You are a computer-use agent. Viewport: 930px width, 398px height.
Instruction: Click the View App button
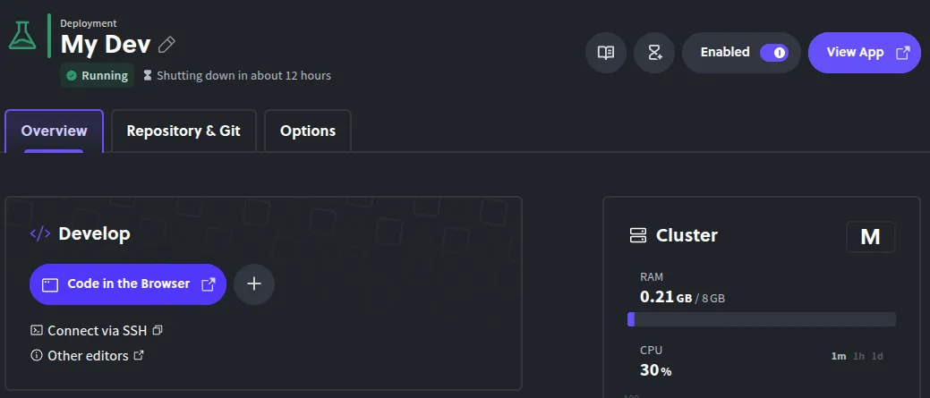coord(864,53)
